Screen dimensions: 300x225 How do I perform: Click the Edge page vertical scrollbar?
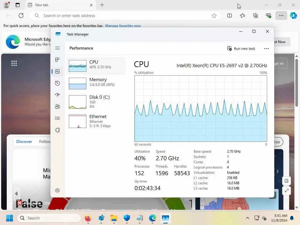296,82
